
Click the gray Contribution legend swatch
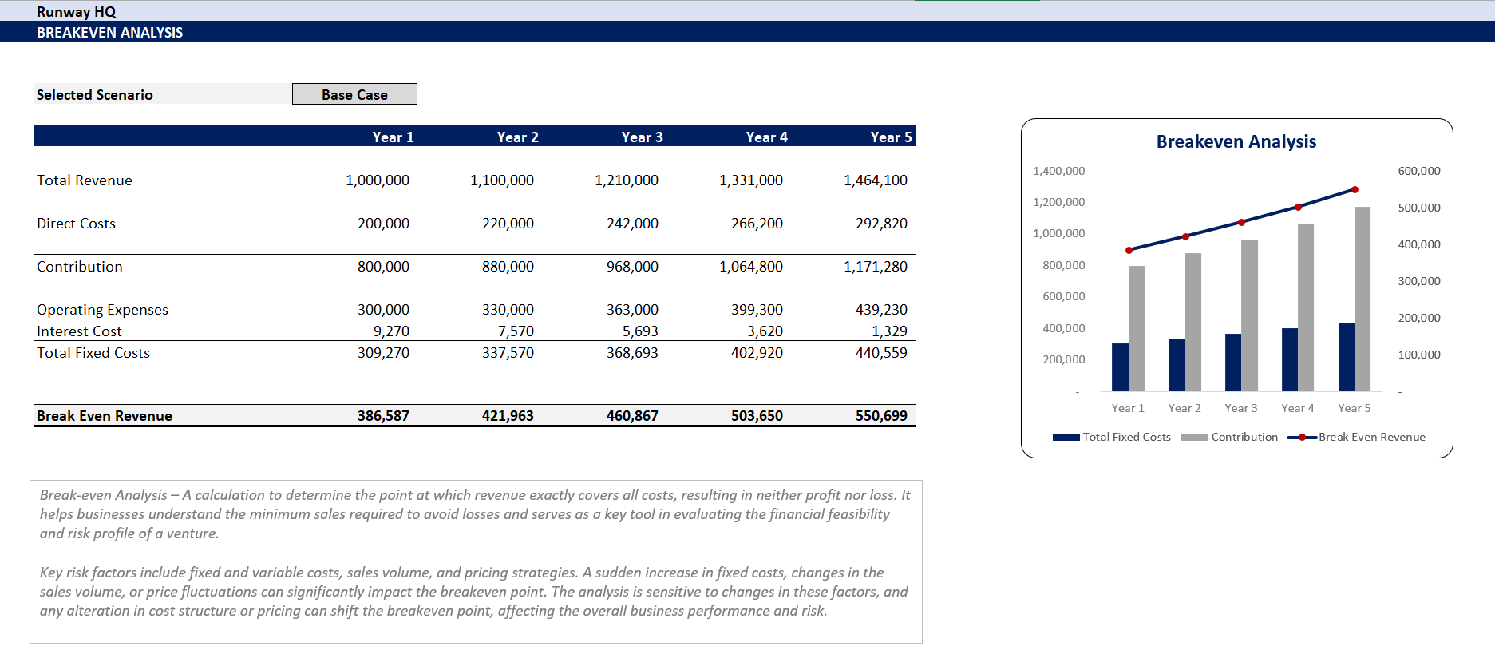click(x=1194, y=438)
